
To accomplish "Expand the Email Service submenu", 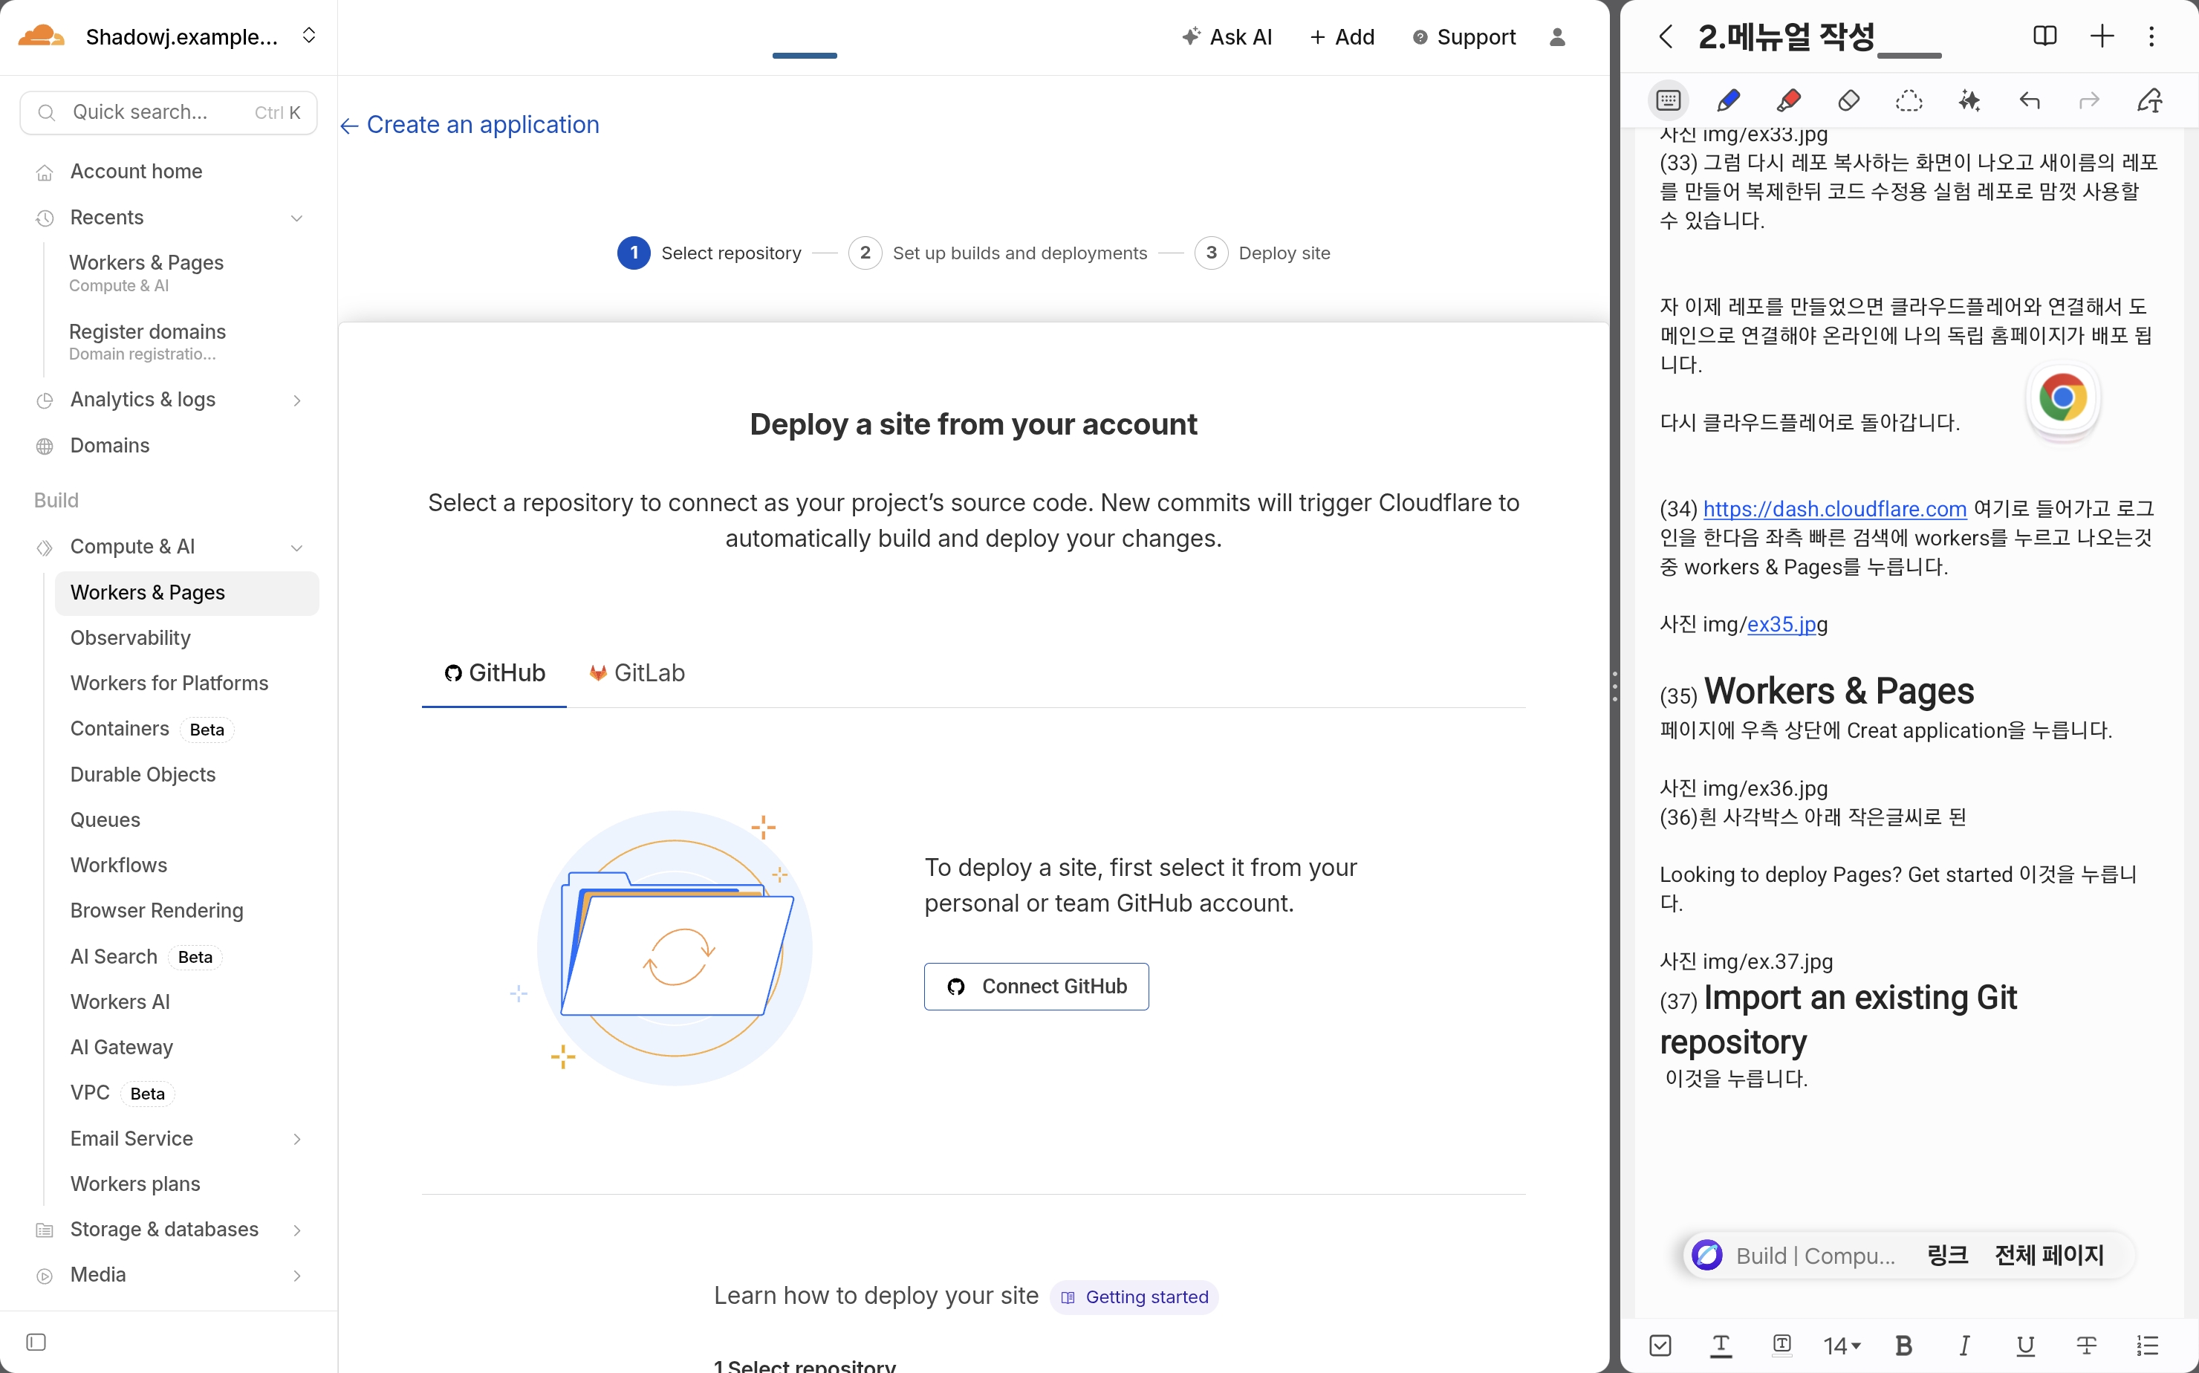I will (296, 1139).
